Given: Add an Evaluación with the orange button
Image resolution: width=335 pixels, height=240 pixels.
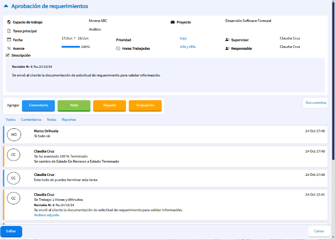Looking at the screenshot, I should [x=145, y=105].
